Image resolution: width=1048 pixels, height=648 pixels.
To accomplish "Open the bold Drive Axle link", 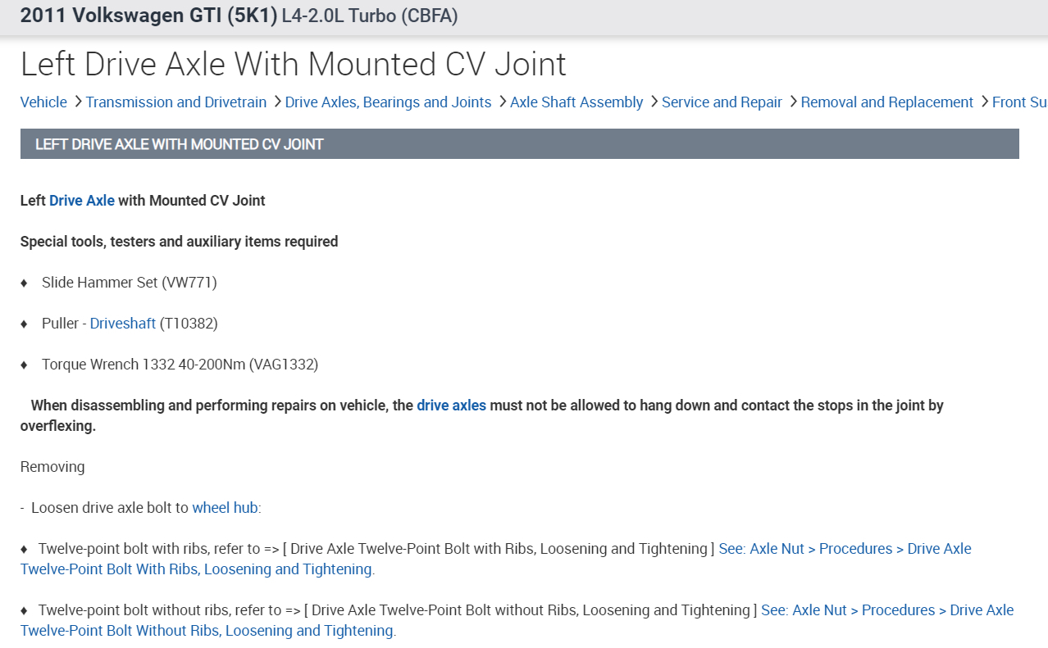I will click(82, 201).
